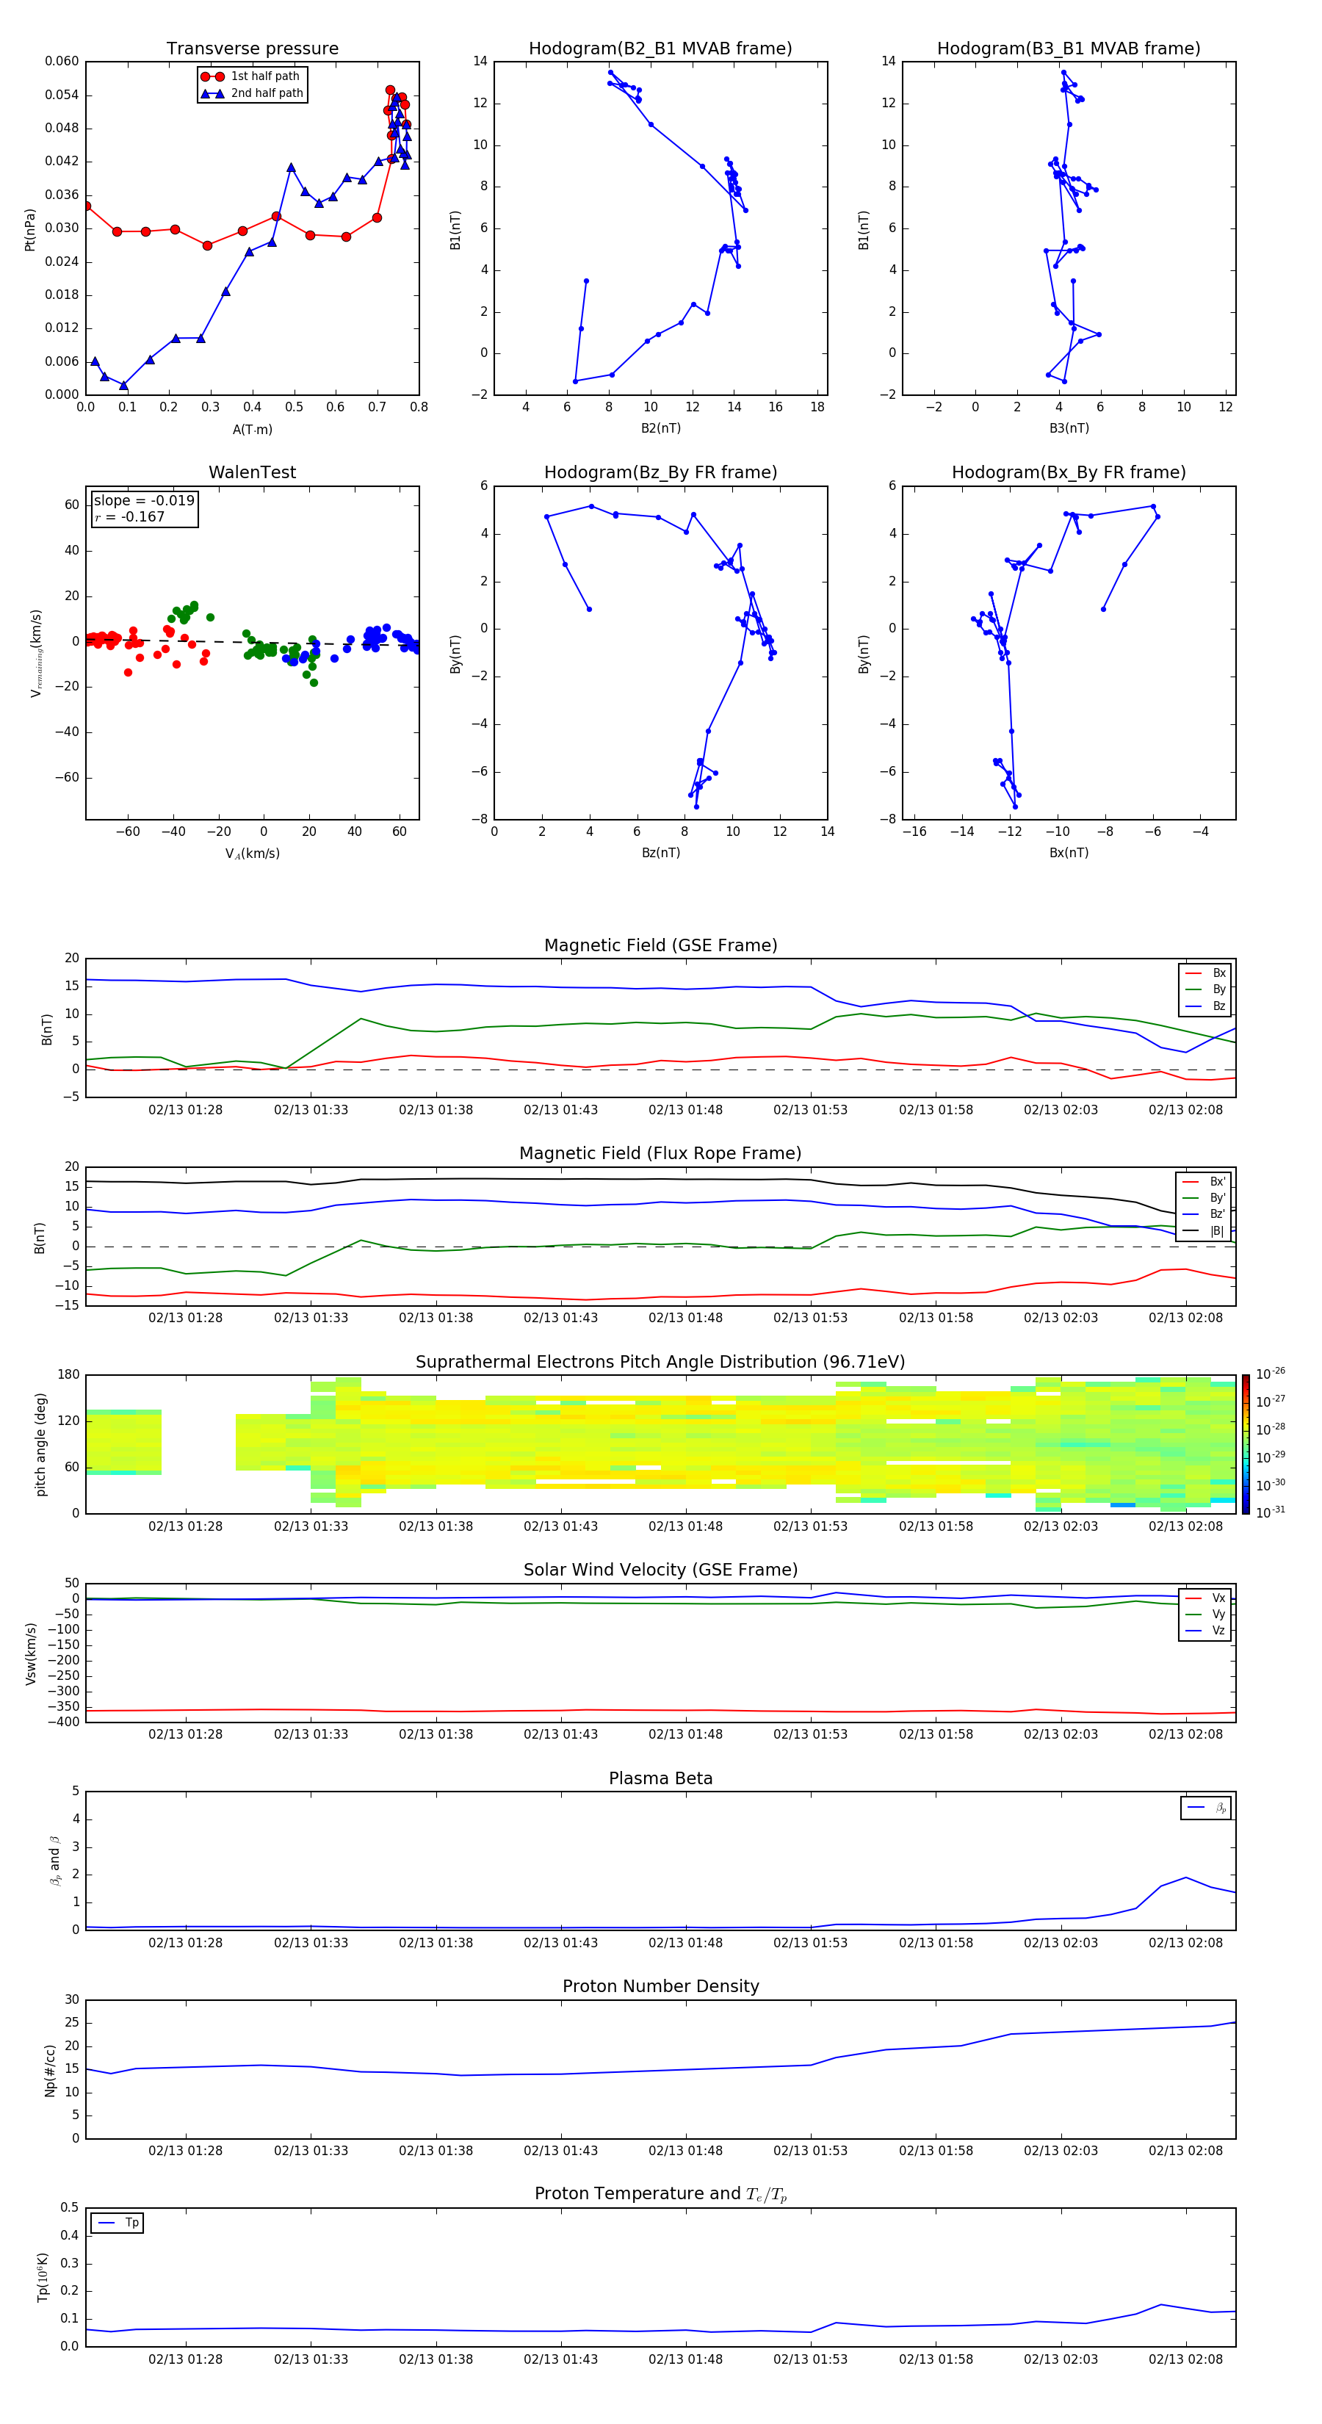Click 'V_remaining(km/s)' y-axis label
The image size is (1322, 2424).
pyautogui.click(x=36, y=653)
